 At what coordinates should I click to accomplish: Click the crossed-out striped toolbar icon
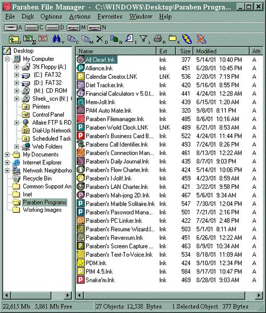(x=201, y=39)
